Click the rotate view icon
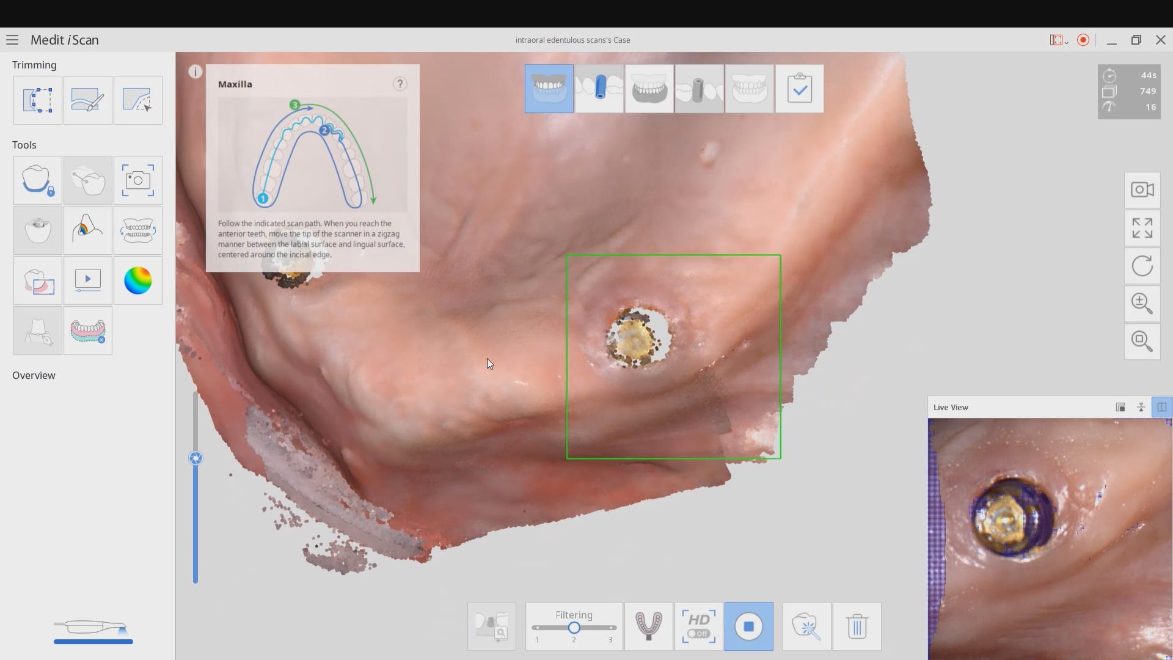1173x660 pixels. 1142,266
